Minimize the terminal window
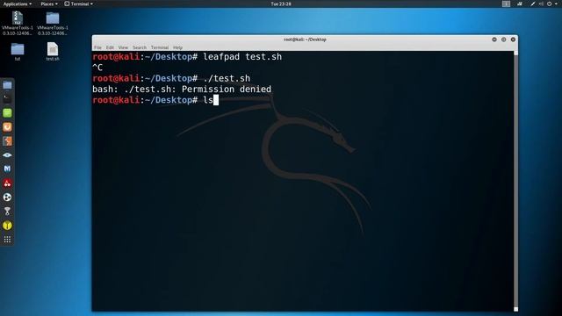 [494, 39]
